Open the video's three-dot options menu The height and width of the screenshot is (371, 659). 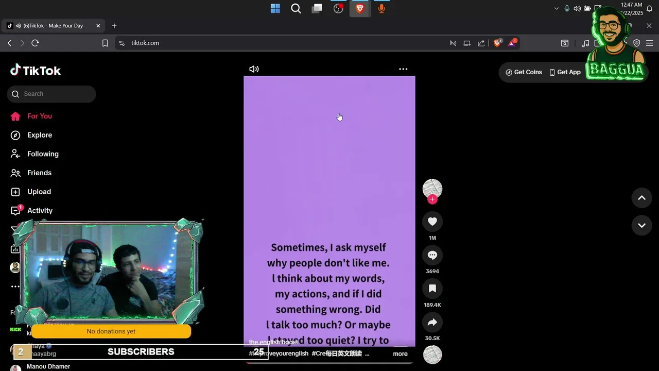(x=403, y=69)
